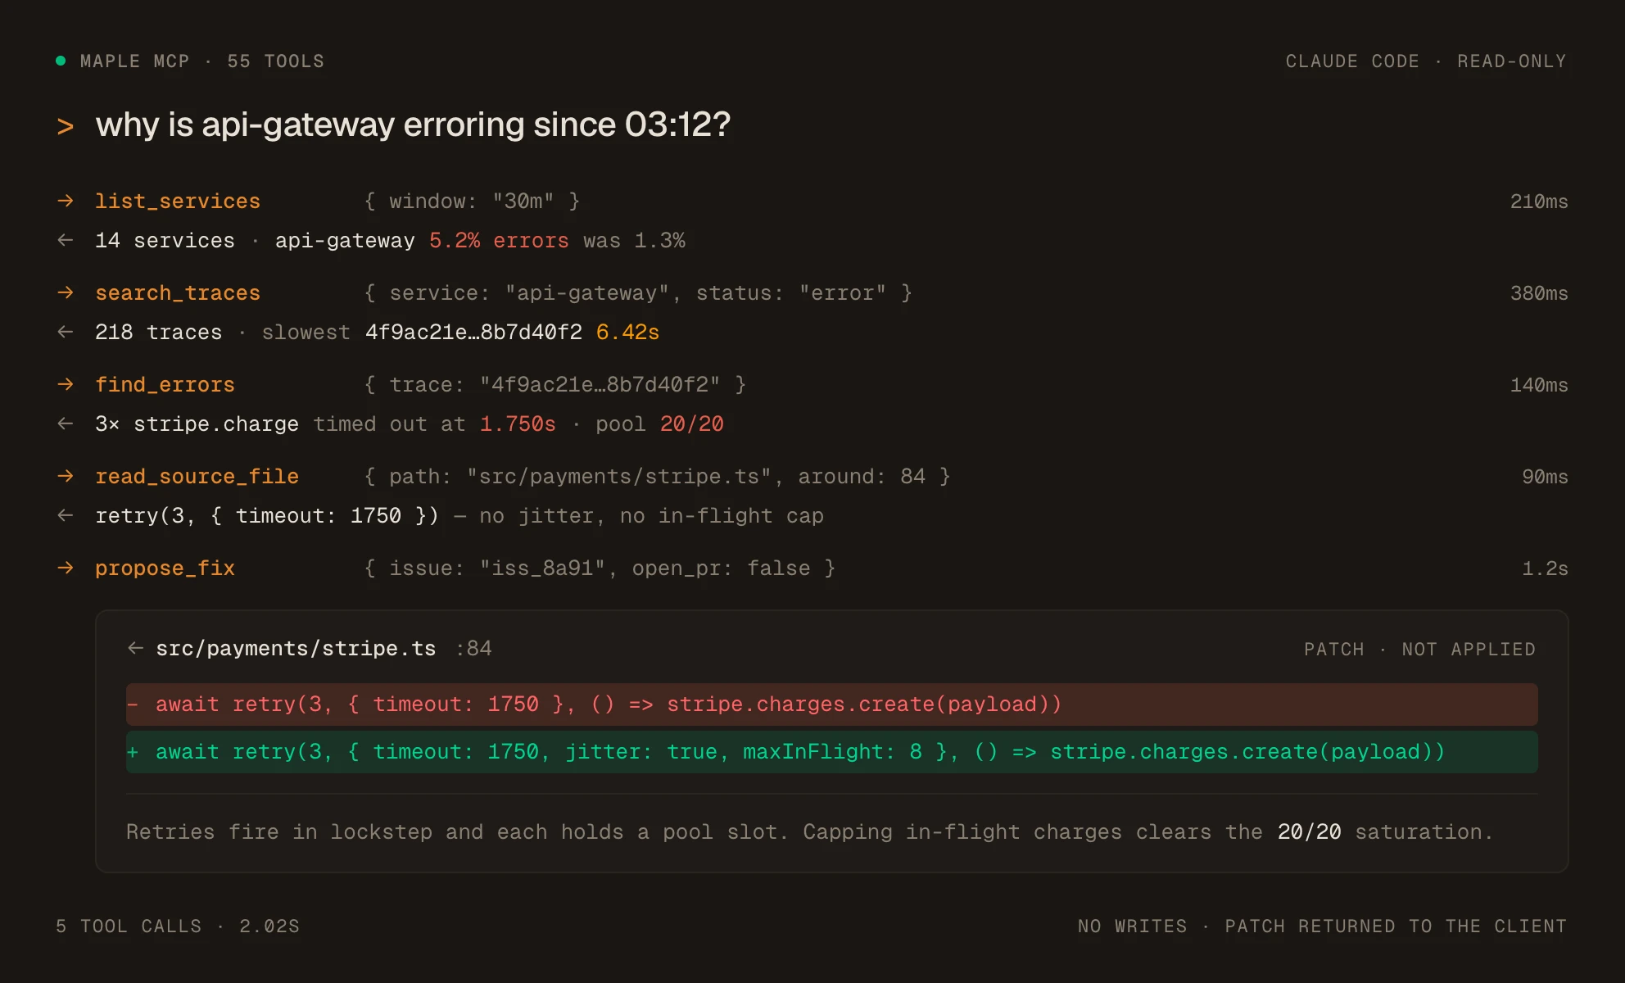
Task: Click the '1.750s' timeout value
Action: coord(518,424)
